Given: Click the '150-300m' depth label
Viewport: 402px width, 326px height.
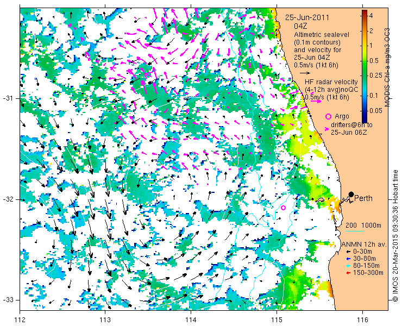Looking at the screenshot, I should pos(368,273).
